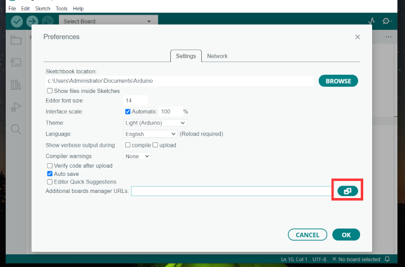This screenshot has height=267, width=405.
Task: Click the Start Debugging toolbar icon
Action: (48, 21)
